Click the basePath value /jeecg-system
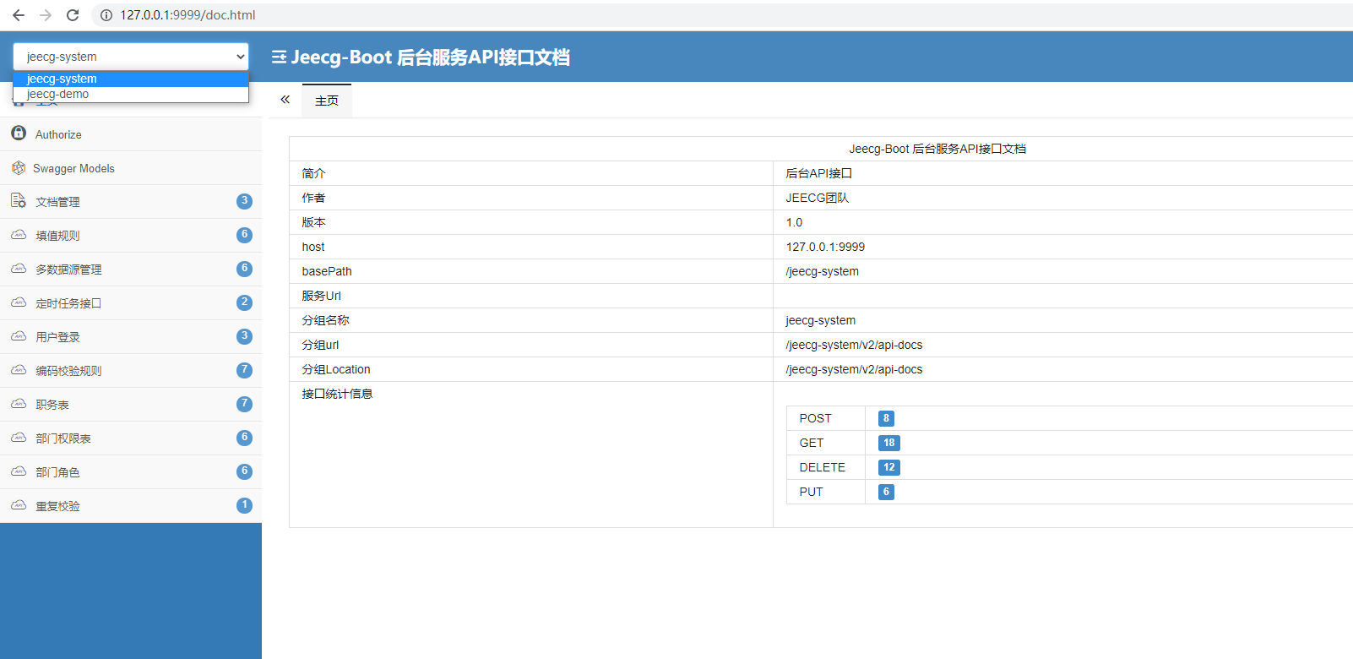1353x659 pixels. click(822, 271)
